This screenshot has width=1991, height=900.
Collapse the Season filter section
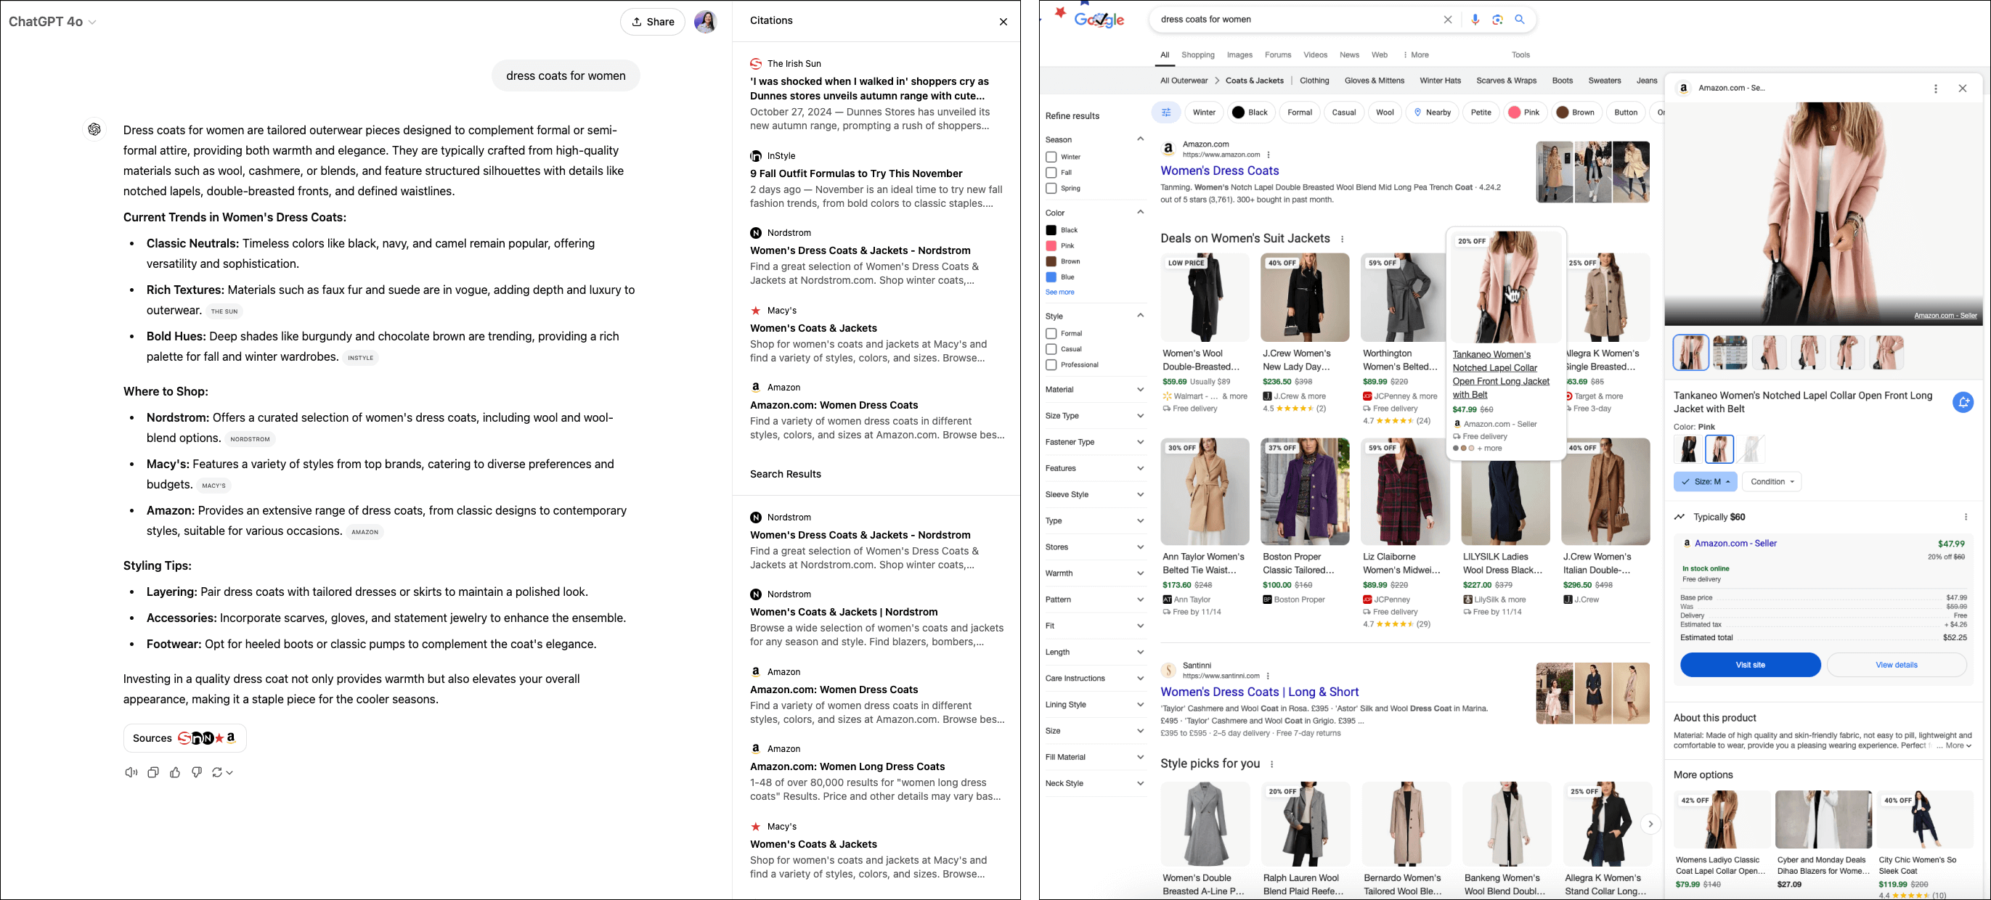1140,139
